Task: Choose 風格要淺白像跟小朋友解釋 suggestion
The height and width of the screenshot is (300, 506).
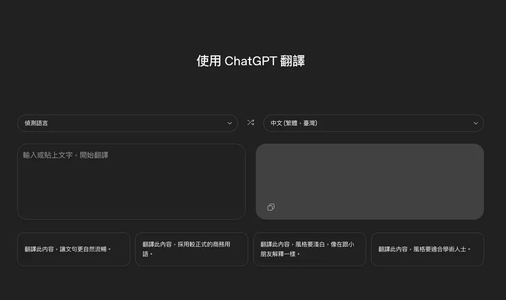Action: pyautogui.click(x=309, y=249)
